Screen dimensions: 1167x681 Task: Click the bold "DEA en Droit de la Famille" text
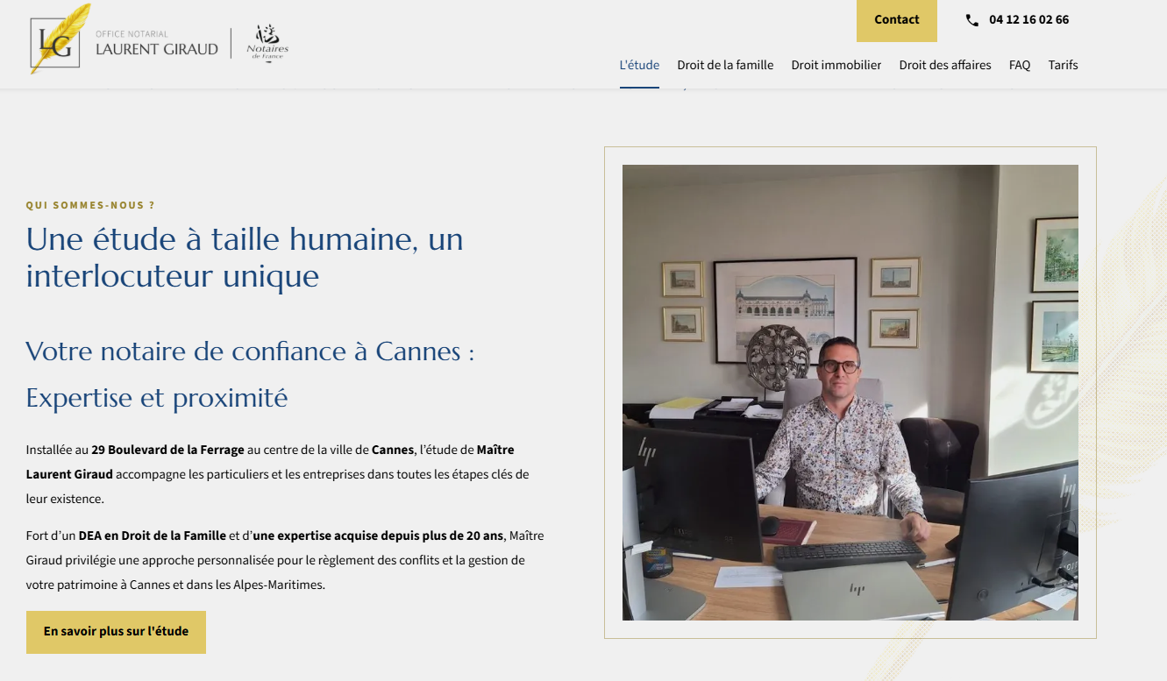point(153,536)
